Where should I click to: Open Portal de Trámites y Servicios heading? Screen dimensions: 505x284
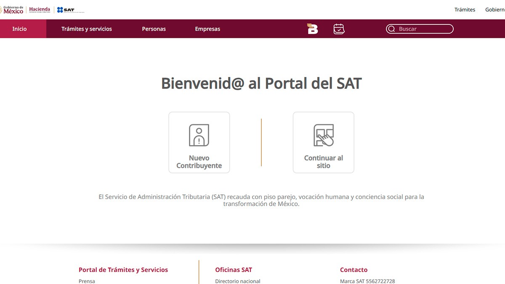[123, 269]
